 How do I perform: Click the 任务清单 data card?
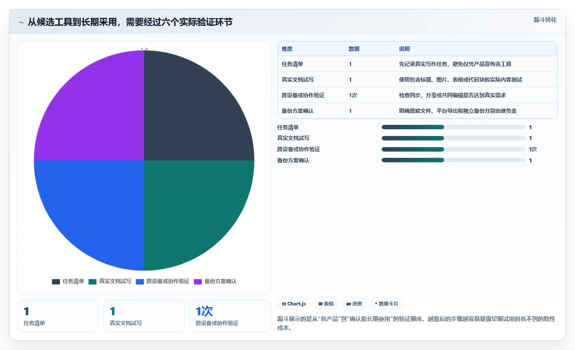coord(58,316)
